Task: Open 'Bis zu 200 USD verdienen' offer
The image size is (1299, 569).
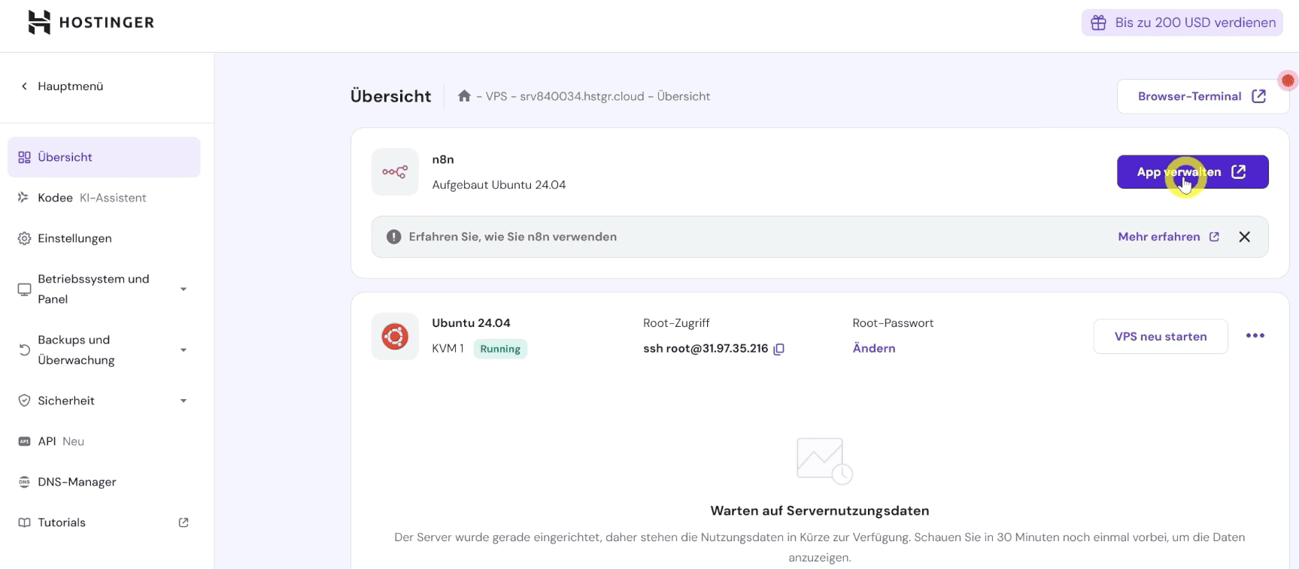Action: tap(1182, 23)
